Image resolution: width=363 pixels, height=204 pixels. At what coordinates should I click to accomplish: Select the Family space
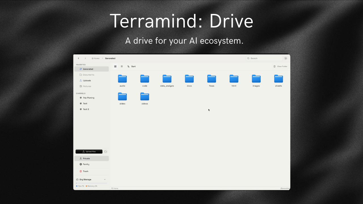pos(92,164)
